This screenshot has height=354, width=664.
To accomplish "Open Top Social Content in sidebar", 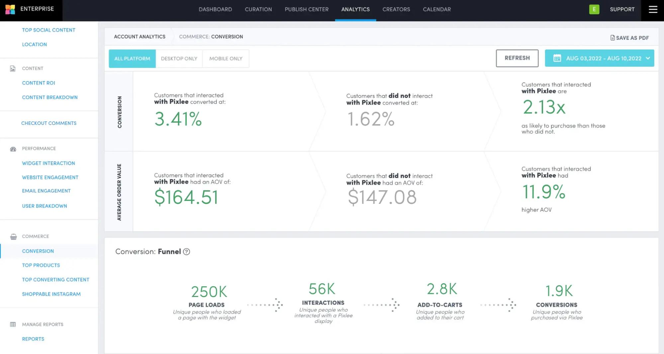I will click(x=48, y=30).
